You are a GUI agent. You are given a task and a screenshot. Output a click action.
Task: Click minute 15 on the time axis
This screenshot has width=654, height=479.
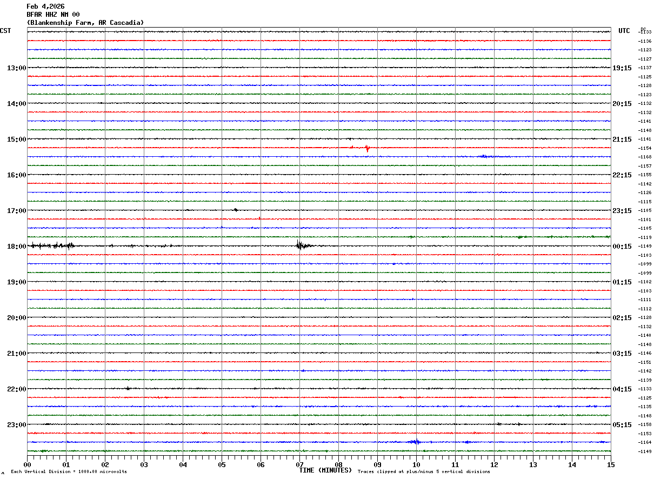[x=611, y=464]
